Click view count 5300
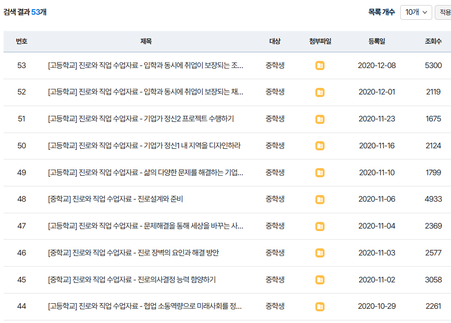This screenshot has width=451, height=323. [433, 66]
